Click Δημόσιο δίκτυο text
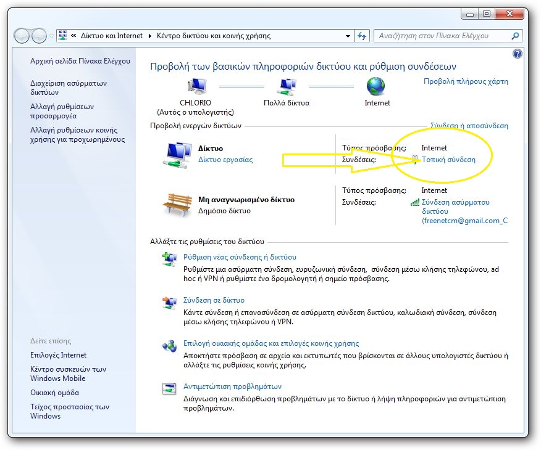The image size is (541, 450). [224, 211]
